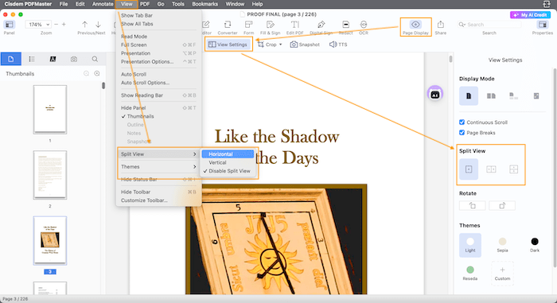Open the Bookmarks menu

point(205,4)
